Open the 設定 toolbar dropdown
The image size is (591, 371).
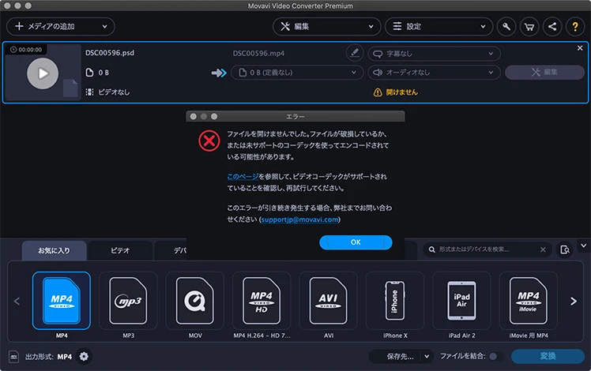coord(439,26)
